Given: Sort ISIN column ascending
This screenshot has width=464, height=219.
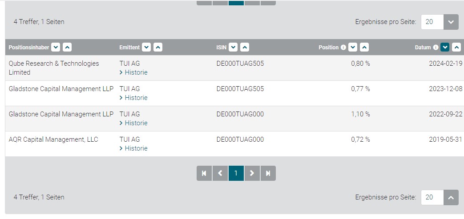Looking at the screenshot, I should coord(245,47).
